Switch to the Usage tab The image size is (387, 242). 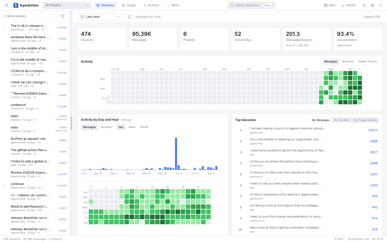tap(129, 5)
